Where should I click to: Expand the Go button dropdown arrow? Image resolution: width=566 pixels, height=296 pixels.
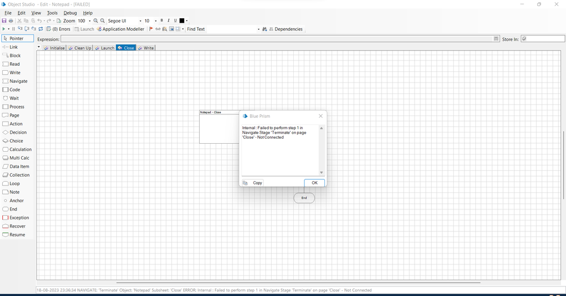pyautogui.click(x=9, y=29)
